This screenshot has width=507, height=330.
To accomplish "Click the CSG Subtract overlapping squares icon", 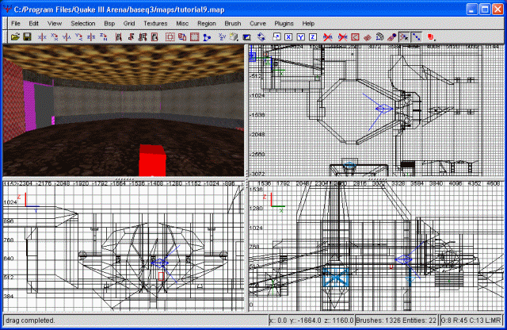I will pos(182,37).
